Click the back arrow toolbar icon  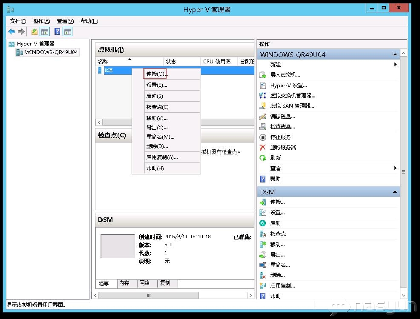[x=12, y=32]
